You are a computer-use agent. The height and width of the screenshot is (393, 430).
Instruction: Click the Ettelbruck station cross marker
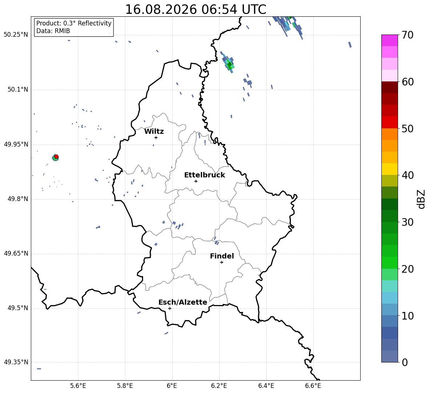[x=196, y=181]
